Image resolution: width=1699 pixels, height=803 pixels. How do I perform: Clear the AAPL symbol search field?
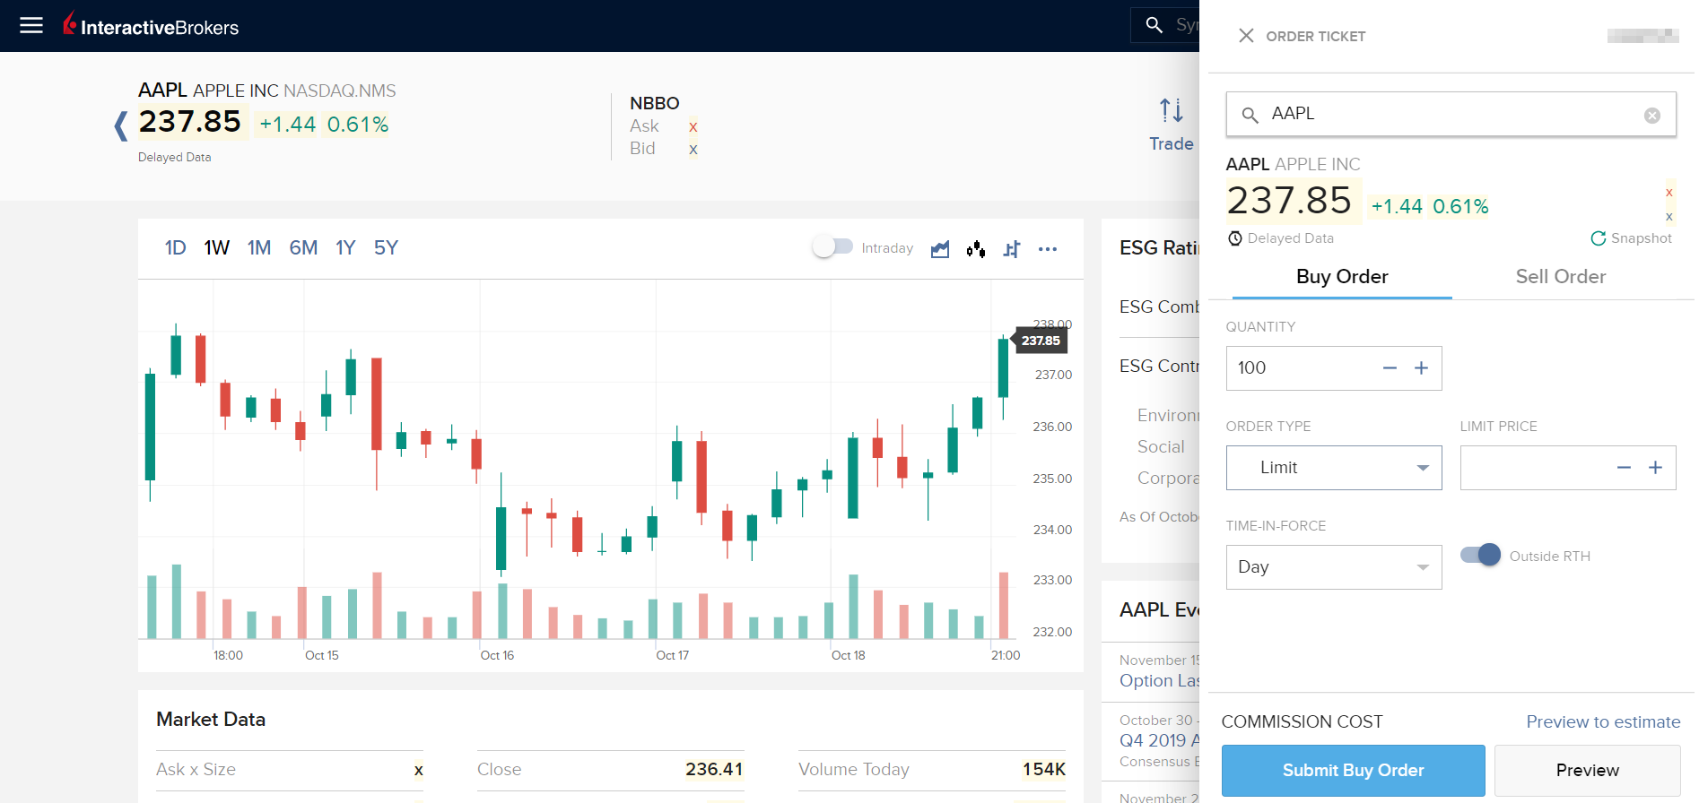click(x=1651, y=116)
